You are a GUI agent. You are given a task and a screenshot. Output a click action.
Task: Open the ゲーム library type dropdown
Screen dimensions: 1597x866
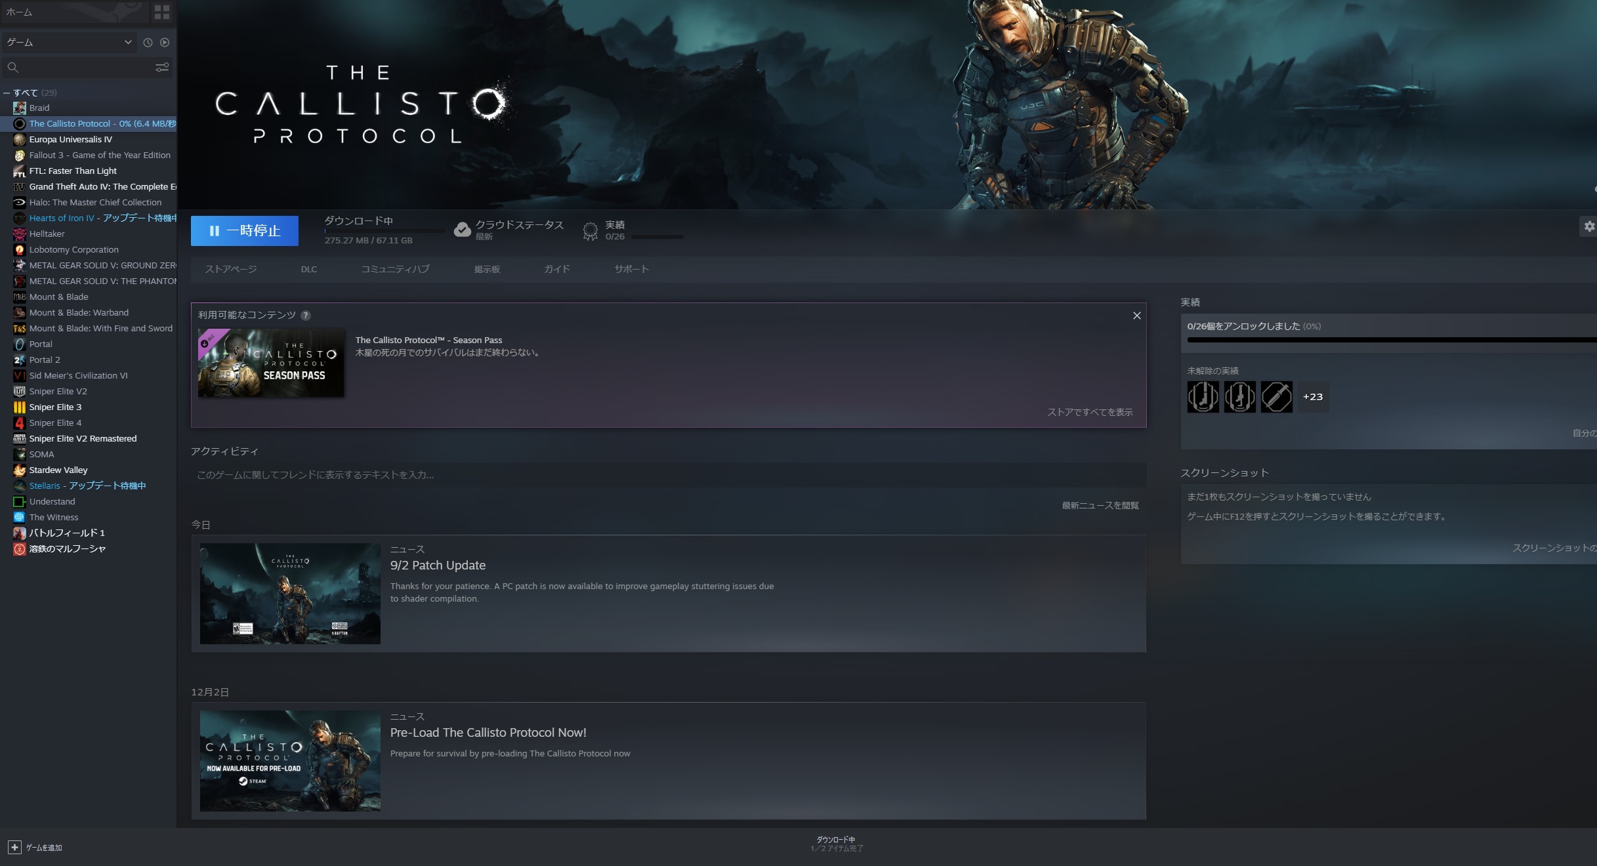[68, 43]
